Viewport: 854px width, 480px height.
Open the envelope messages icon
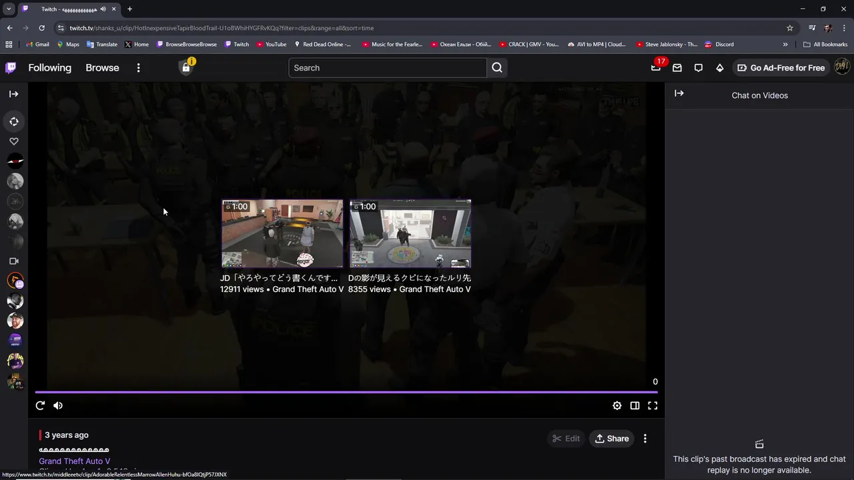(677, 67)
